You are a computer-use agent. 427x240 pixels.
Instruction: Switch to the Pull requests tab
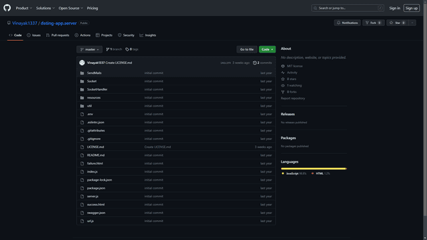pos(57,35)
